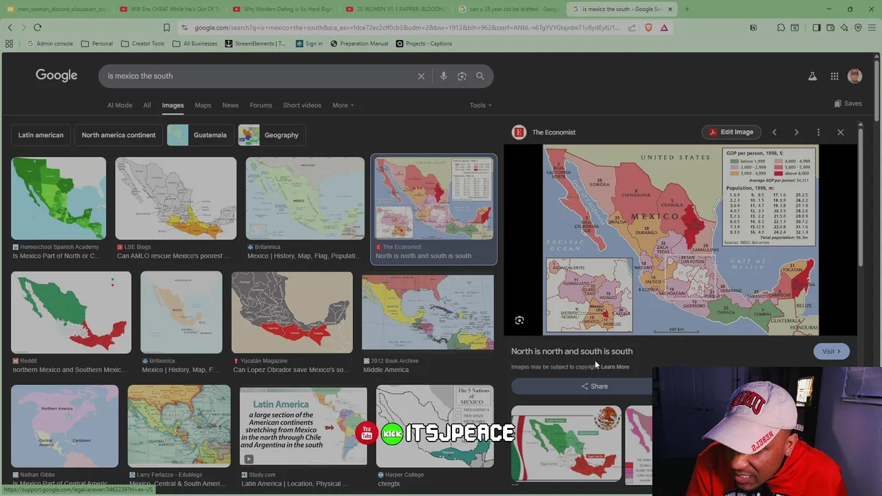Show the next image in the preview panel

tap(797, 132)
